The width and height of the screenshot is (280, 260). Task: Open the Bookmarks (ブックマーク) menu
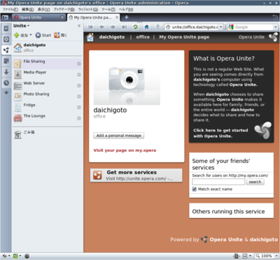point(64,9)
